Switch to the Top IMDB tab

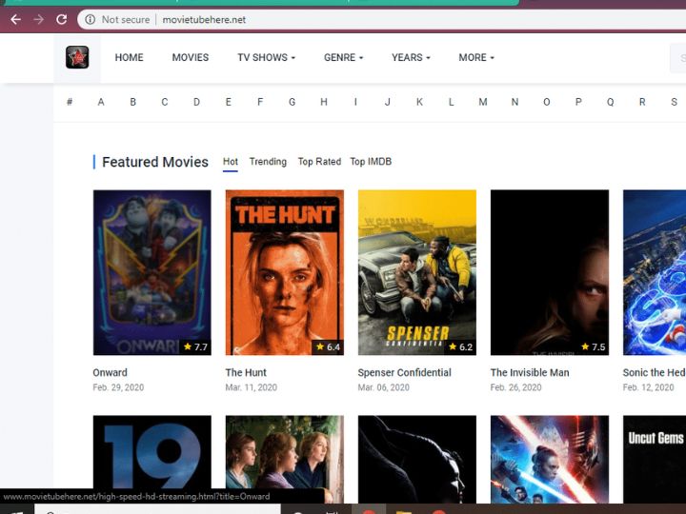point(371,162)
